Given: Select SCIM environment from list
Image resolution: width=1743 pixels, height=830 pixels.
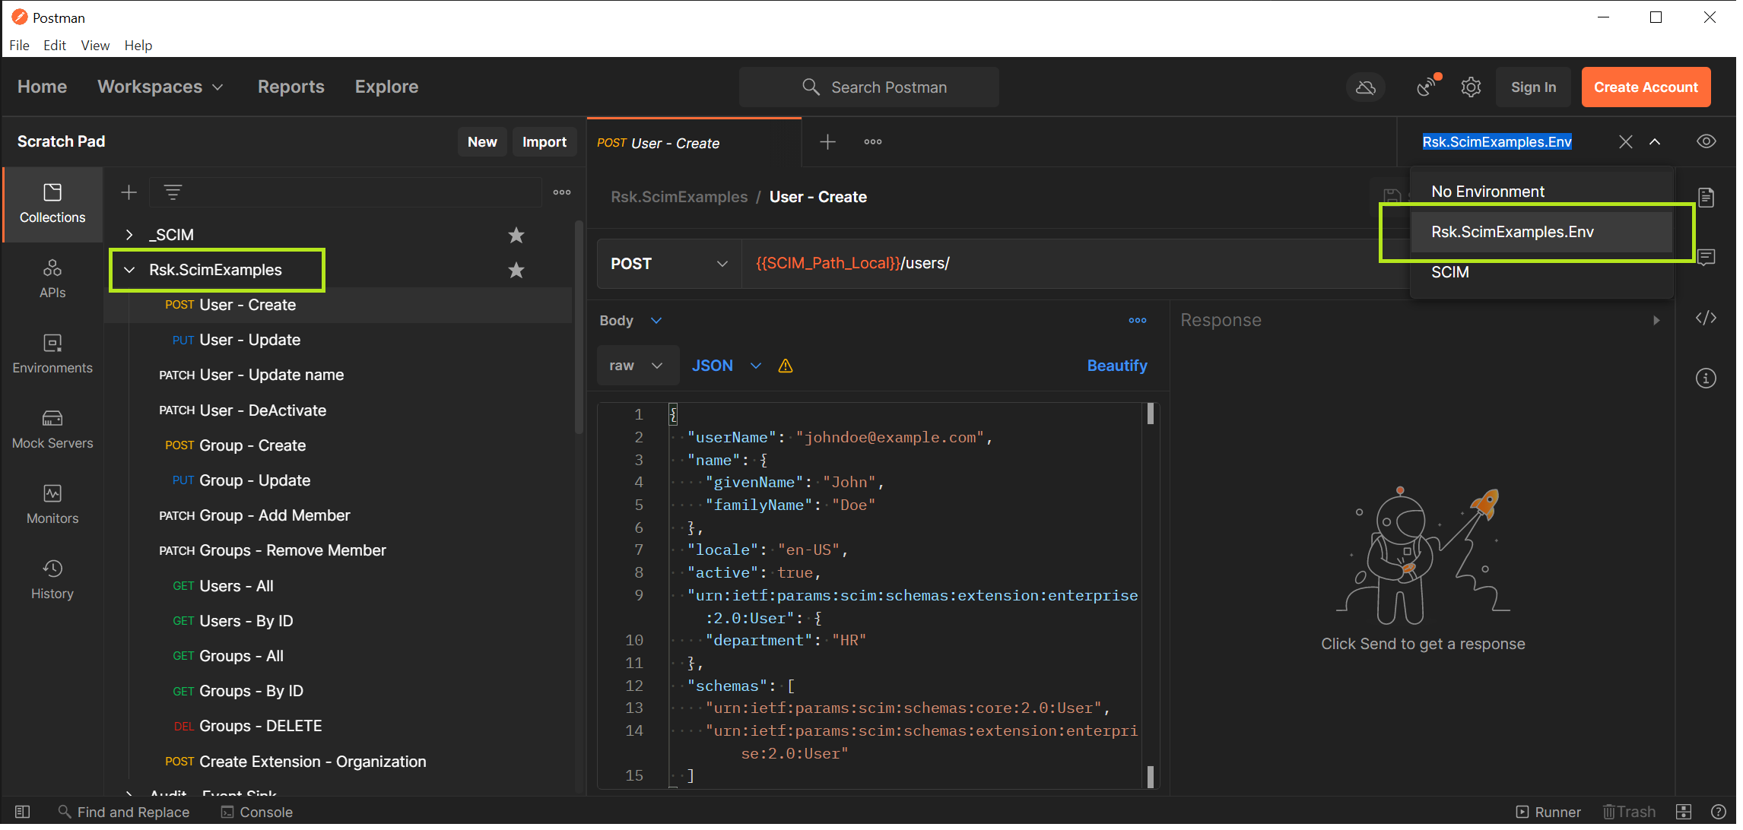Looking at the screenshot, I should (1541, 273).
